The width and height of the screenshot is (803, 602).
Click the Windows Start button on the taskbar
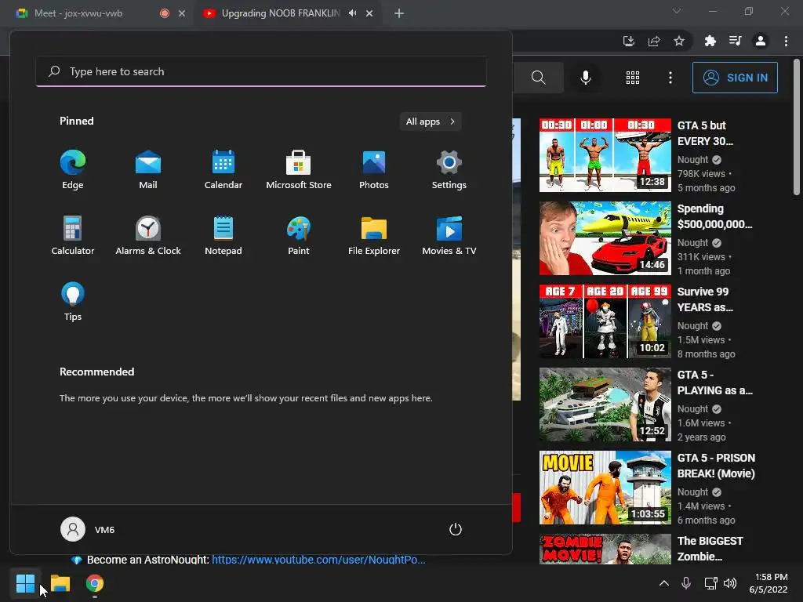click(x=25, y=583)
